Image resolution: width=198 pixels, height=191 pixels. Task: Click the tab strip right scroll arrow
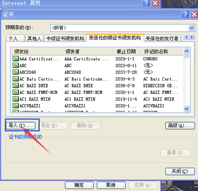click(x=192, y=37)
